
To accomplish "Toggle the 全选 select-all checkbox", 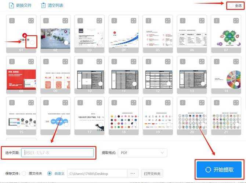I will click(231, 5).
